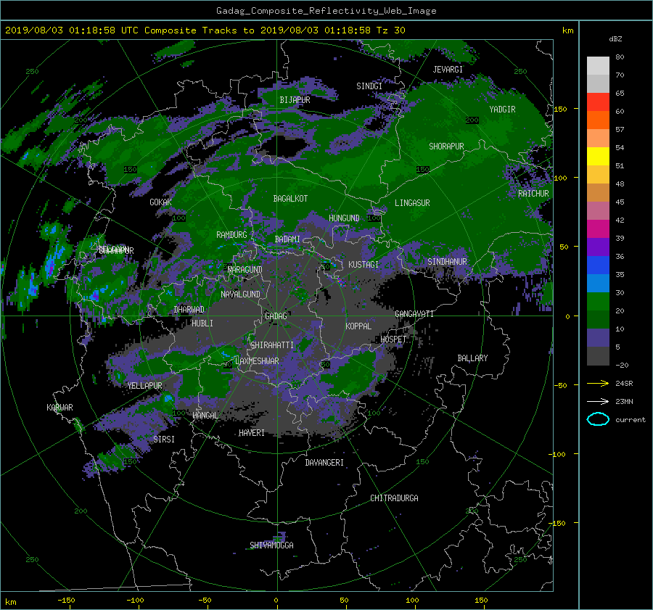Click the '23MN' legend text

pyautogui.click(x=624, y=401)
